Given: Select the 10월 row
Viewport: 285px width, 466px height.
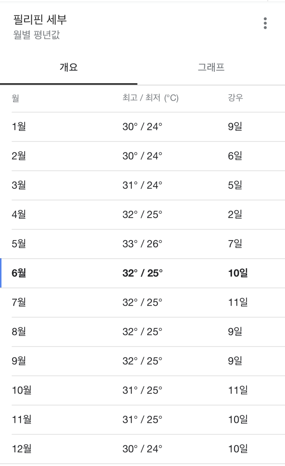Looking at the screenshot, I should [148, 390].
